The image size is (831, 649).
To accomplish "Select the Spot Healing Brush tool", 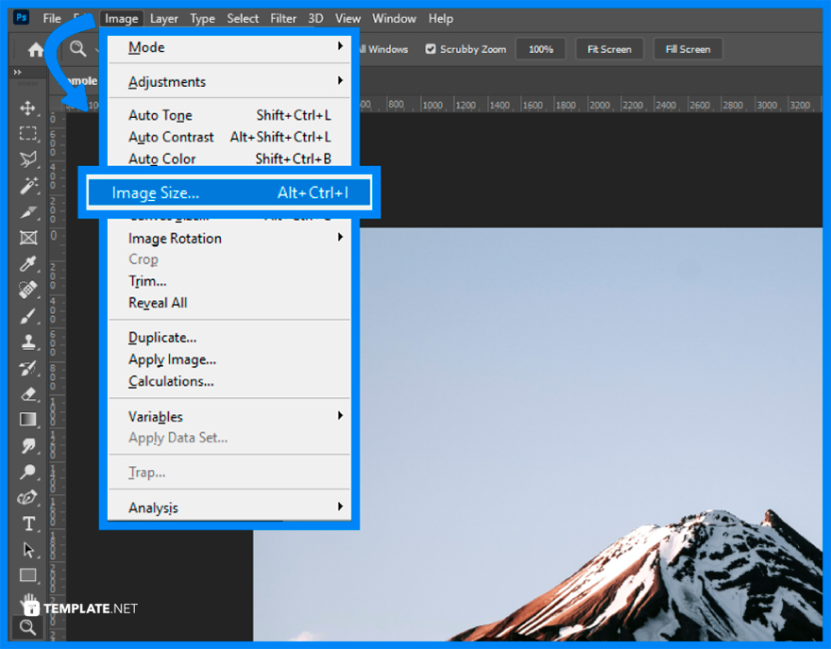I will 27,290.
